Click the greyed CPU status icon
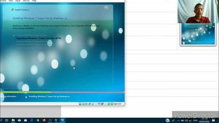Image resolution: width=219 pixels, height=123 pixels. (x=105, y=104)
